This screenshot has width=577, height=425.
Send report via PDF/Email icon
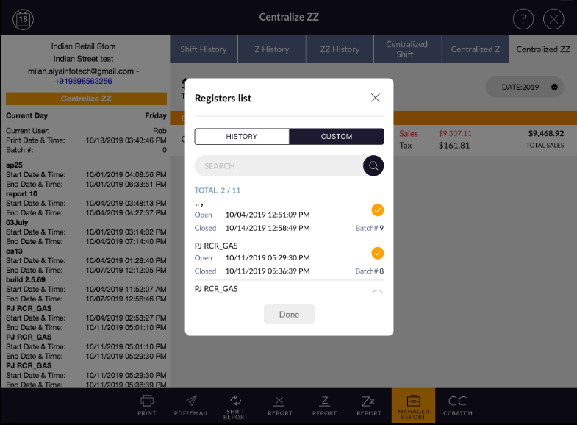click(190, 404)
